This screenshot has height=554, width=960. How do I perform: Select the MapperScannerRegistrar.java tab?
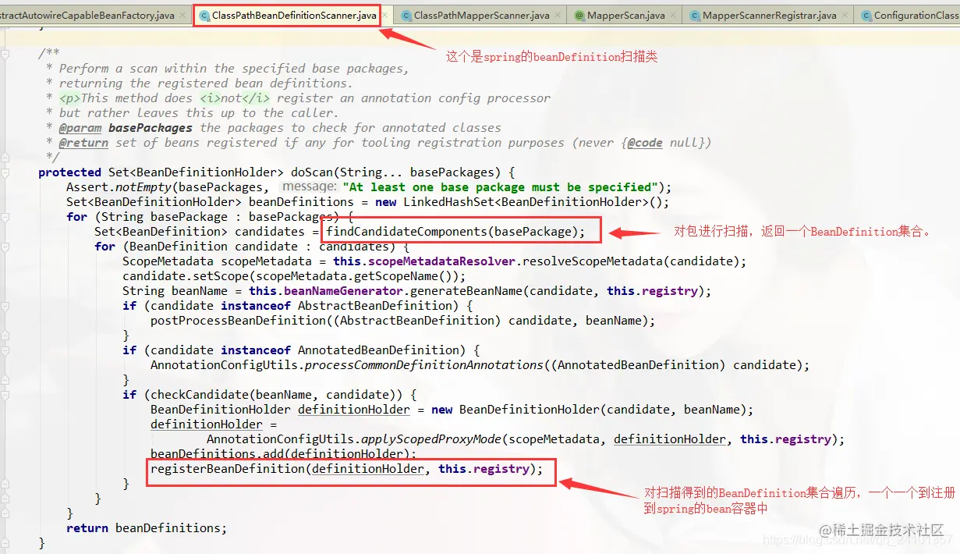pyautogui.click(x=769, y=15)
